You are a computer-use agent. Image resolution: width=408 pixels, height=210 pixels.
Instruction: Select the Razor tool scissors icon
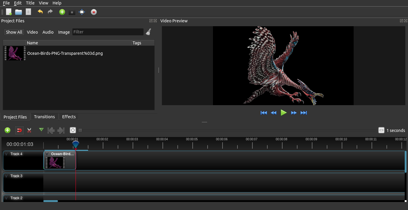pos(29,130)
